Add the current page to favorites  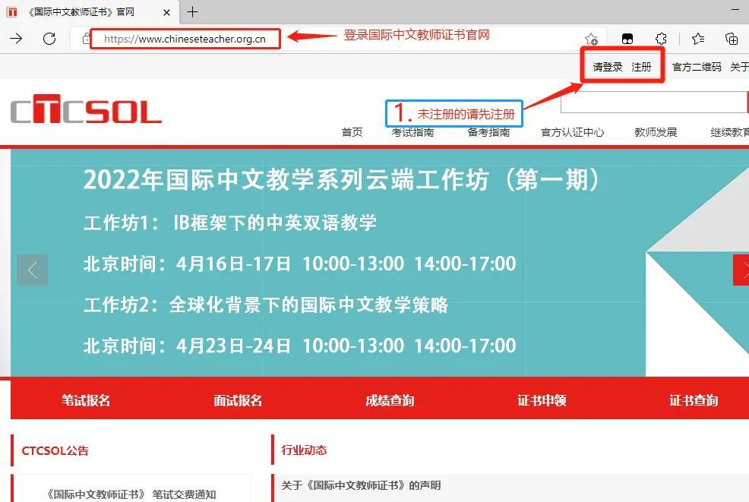click(592, 38)
